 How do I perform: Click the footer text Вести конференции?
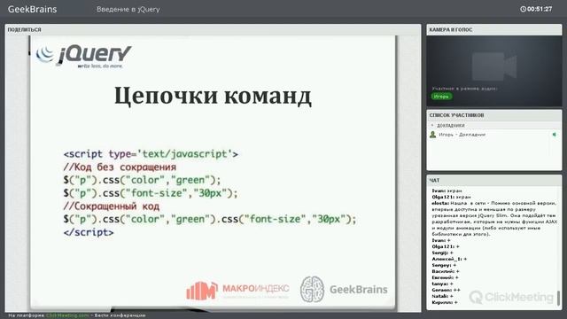(120, 315)
